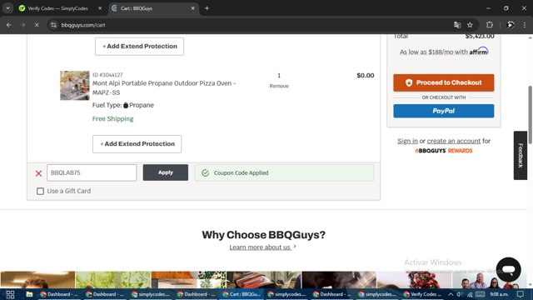The width and height of the screenshot is (533, 300).
Task: Open the Chrome three-dot menu
Action: (x=525, y=25)
